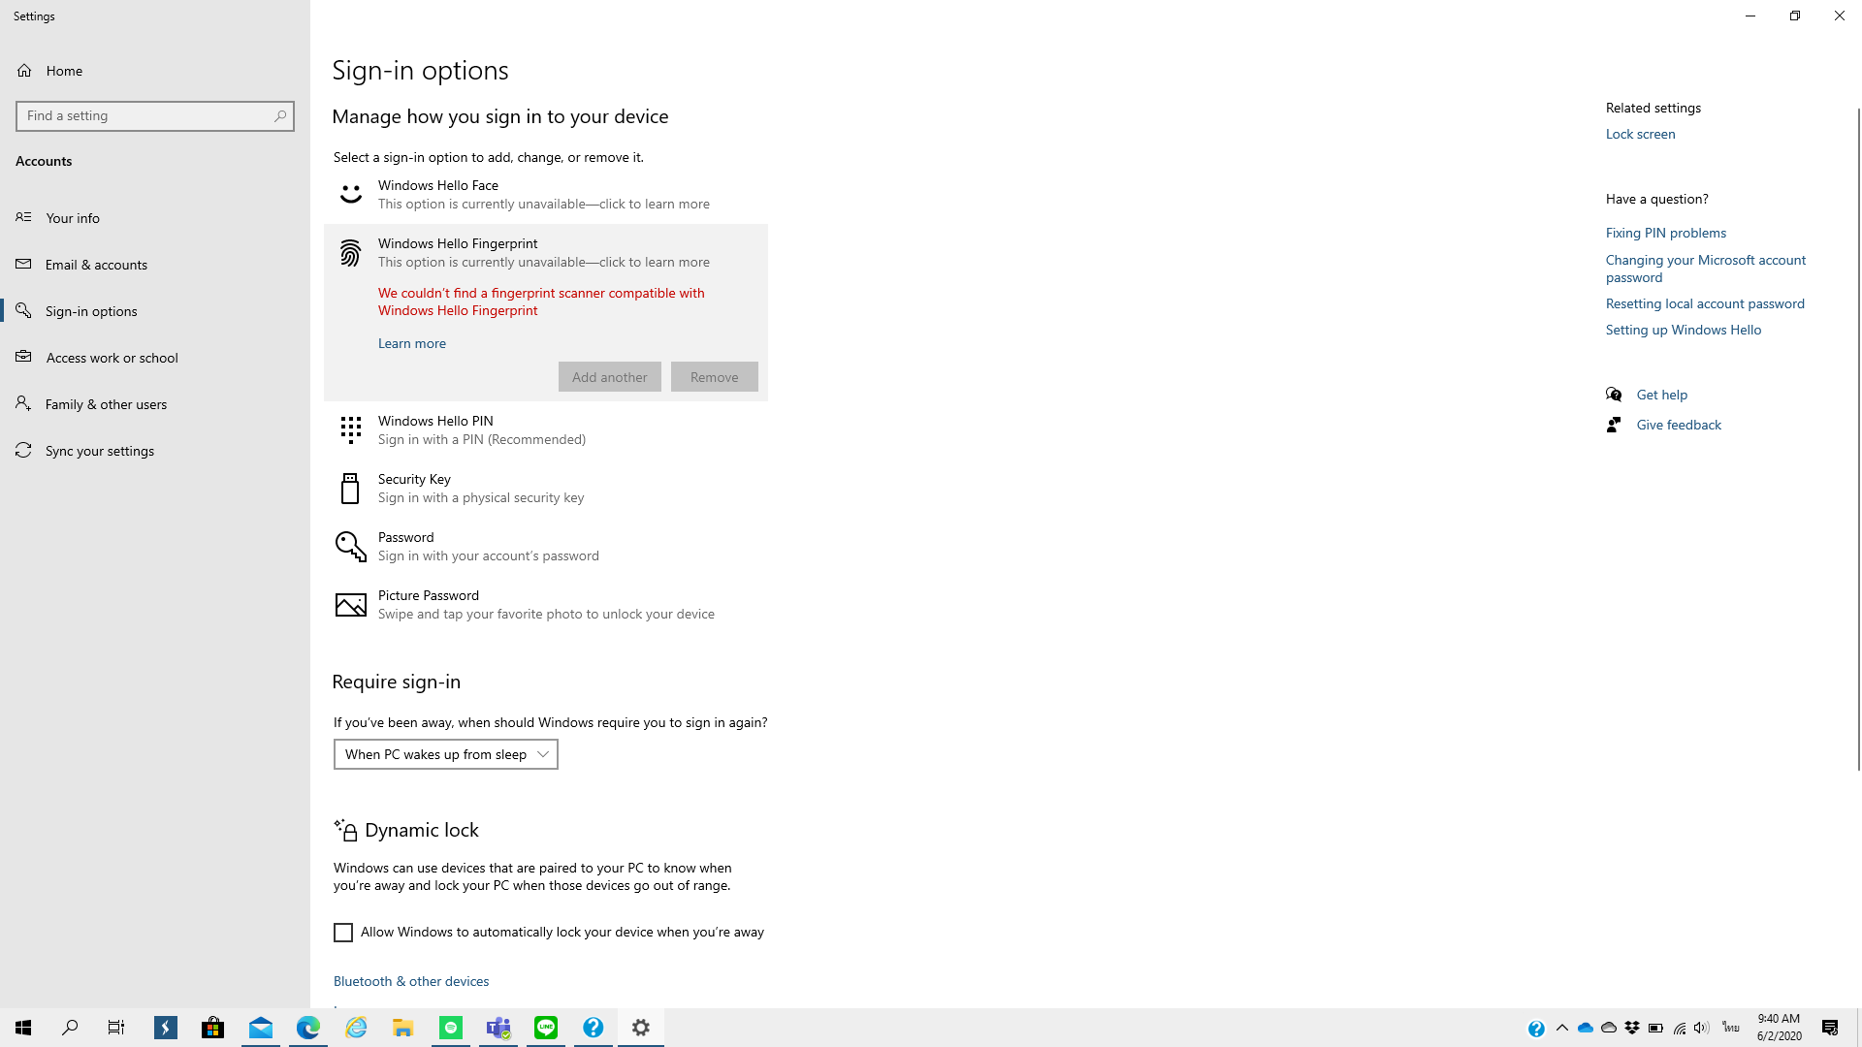Open Changing your Microsoft account password link
This screenshot has width=1862, height=1047.
(1706, 269)
